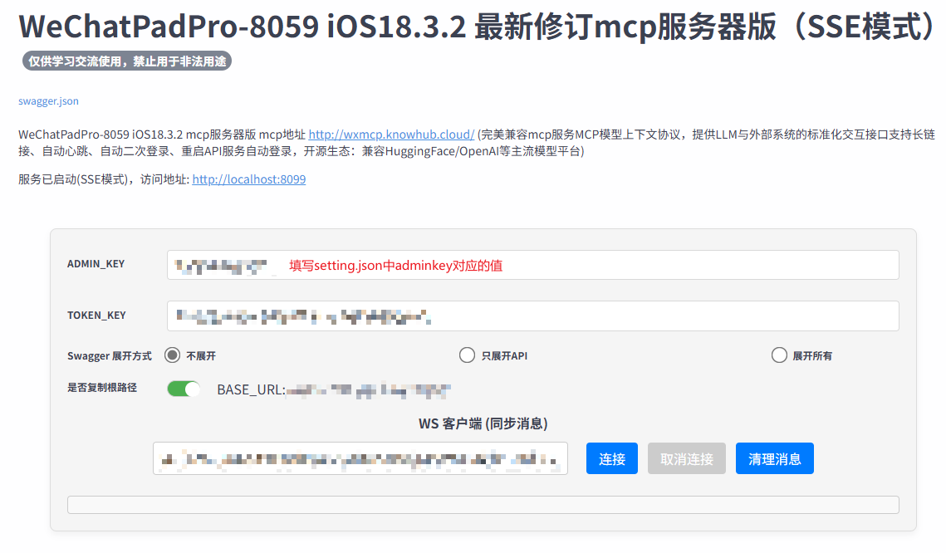This screenshot has height=553, width=946.
Task: Select the 不展开 radio option
Action: (171, 355)
